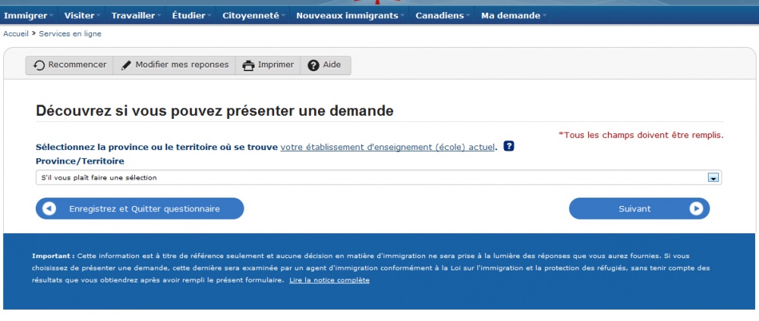Screen dimensions: 759x321
Task: Click the Recommencer restart arrow icon
Action: pyautogui.click(x=39, y=65)
